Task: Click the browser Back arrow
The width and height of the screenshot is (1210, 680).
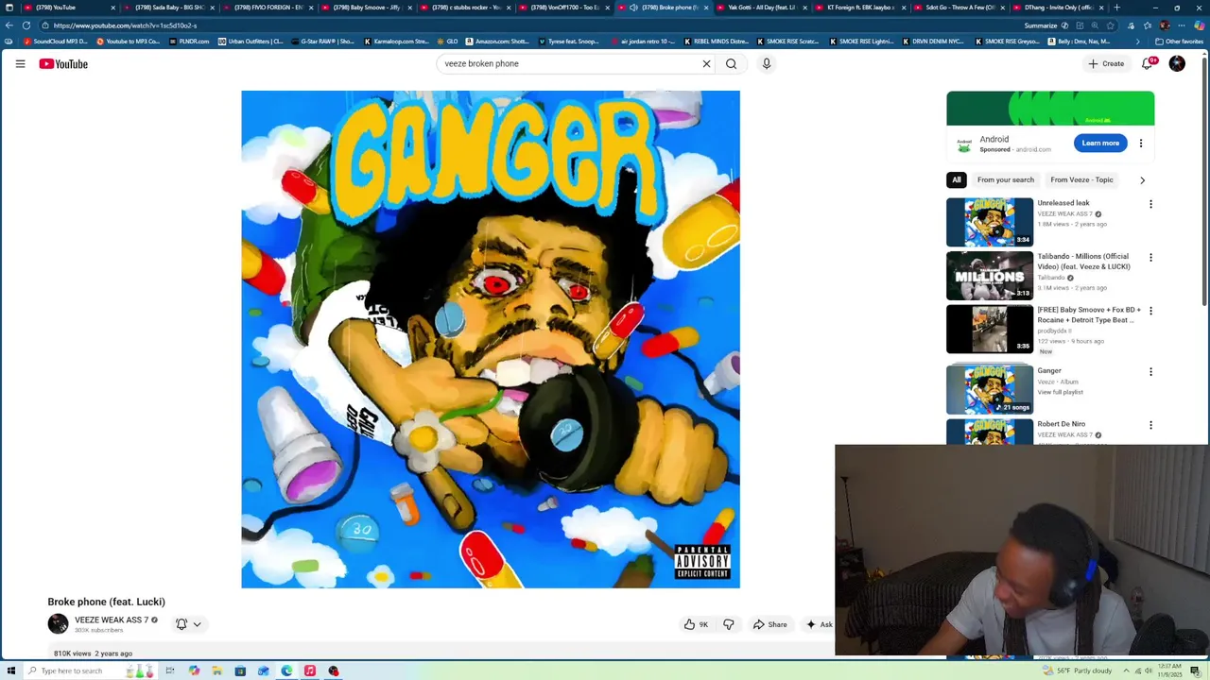Action: 9,25
